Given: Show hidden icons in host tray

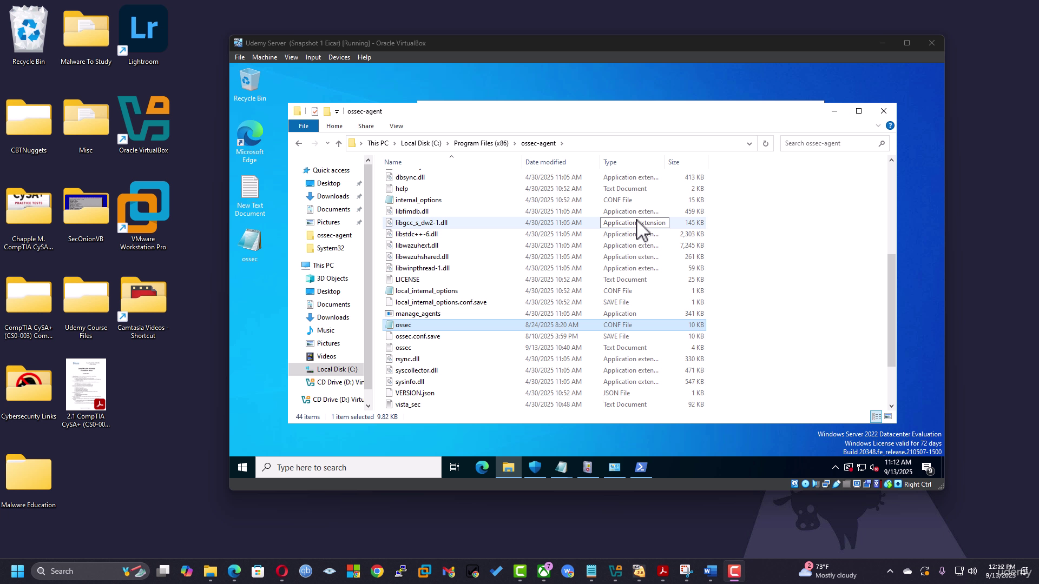Looking at the screenshot, I should pyautogui.click(x=890, y=571).
